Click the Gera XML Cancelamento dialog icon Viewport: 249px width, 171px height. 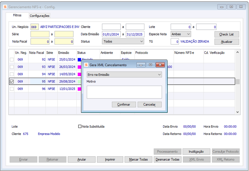click(86, 65)
